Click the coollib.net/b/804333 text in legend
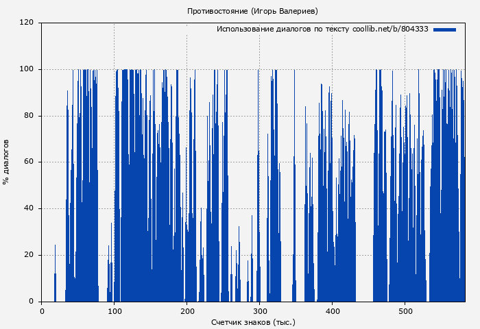This screenshot has width=480, height=329. click(x=390, y=29)
